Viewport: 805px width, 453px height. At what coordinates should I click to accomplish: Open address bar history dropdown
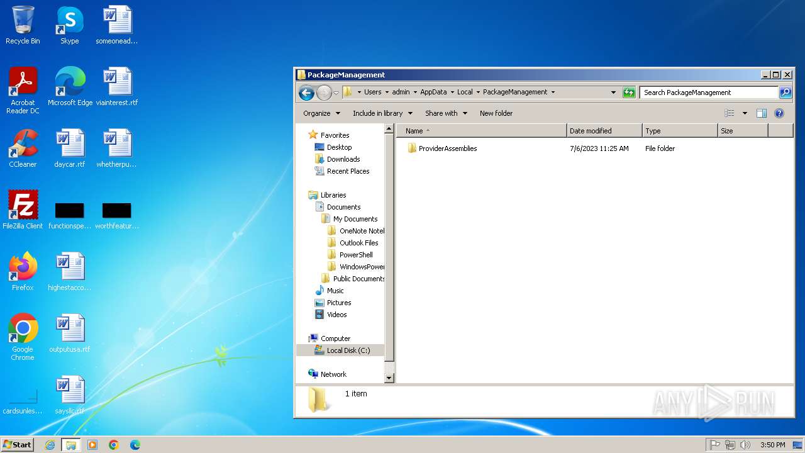(613, 92)
